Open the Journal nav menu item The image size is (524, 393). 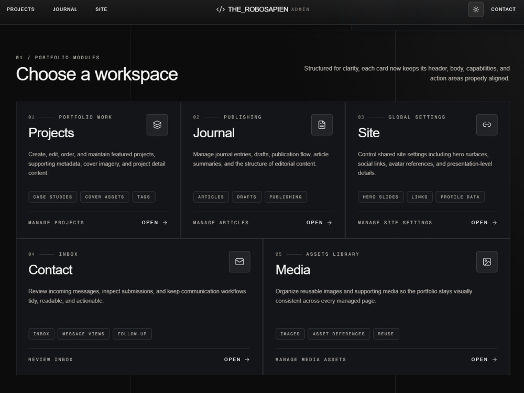click(x=65, y=9)
